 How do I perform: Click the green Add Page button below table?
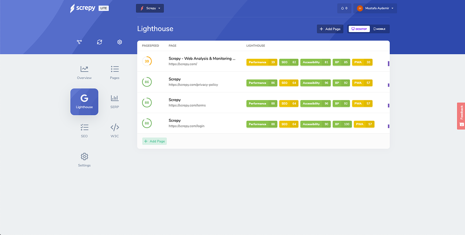click(x=155, y=141)
